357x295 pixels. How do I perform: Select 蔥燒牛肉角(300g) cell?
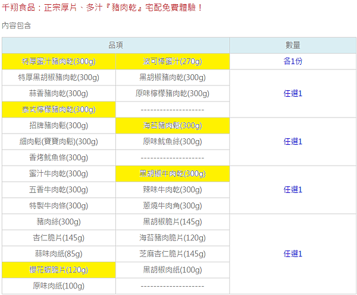click(173, 206)
